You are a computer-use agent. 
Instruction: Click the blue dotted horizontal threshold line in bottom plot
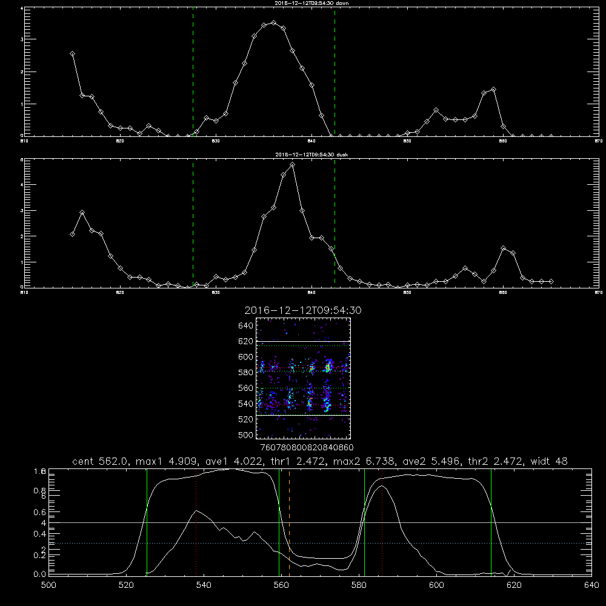[x=320, y=544]
